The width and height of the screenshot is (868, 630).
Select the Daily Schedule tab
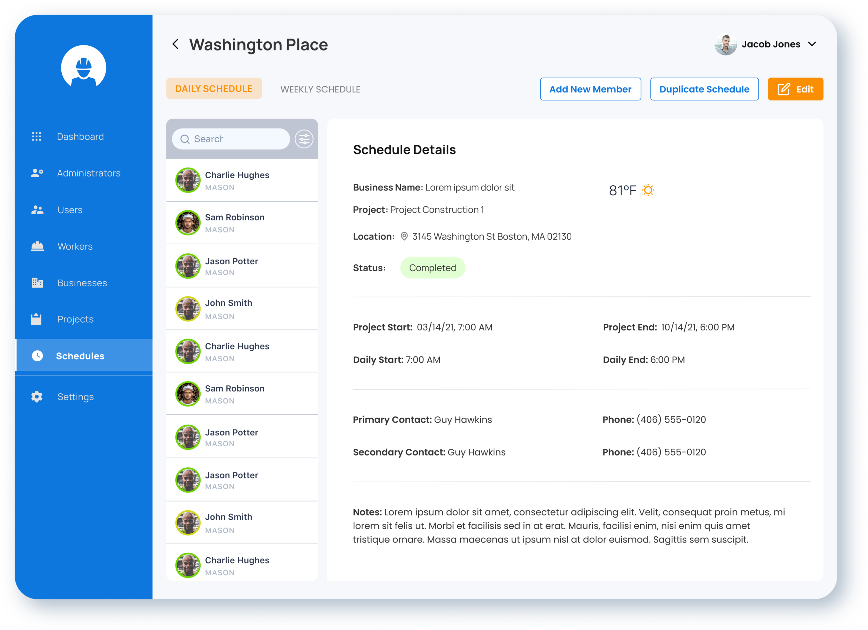pos(214,89)
